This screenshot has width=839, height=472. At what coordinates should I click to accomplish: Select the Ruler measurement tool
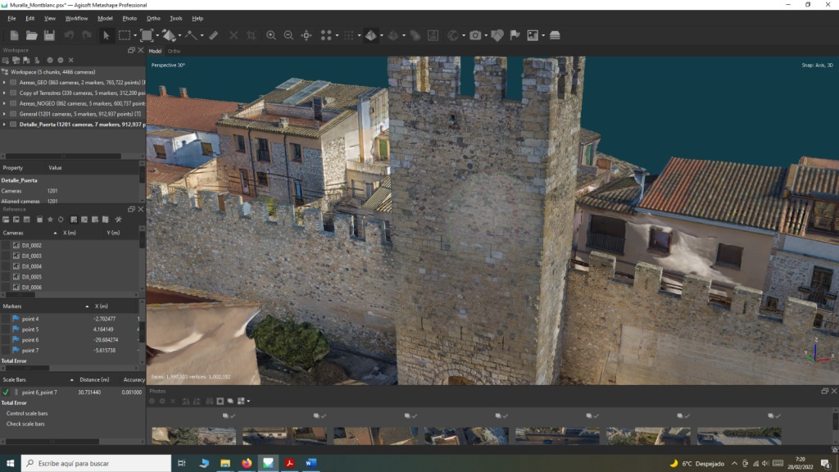click(x=213, y=35)
